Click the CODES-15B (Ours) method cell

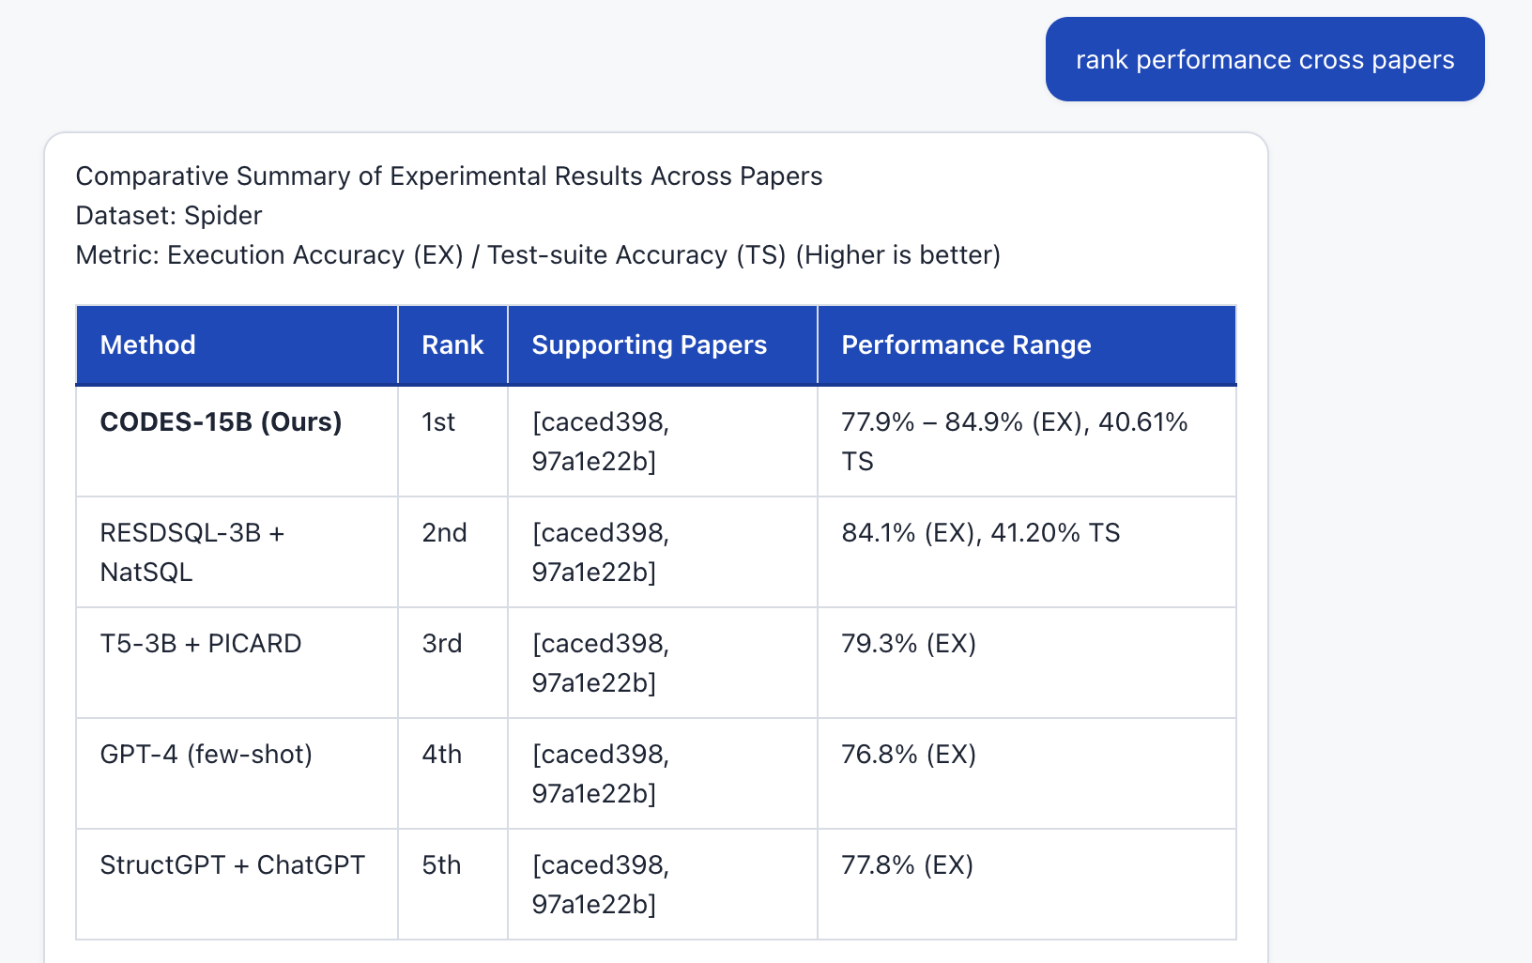coord(222,422)
